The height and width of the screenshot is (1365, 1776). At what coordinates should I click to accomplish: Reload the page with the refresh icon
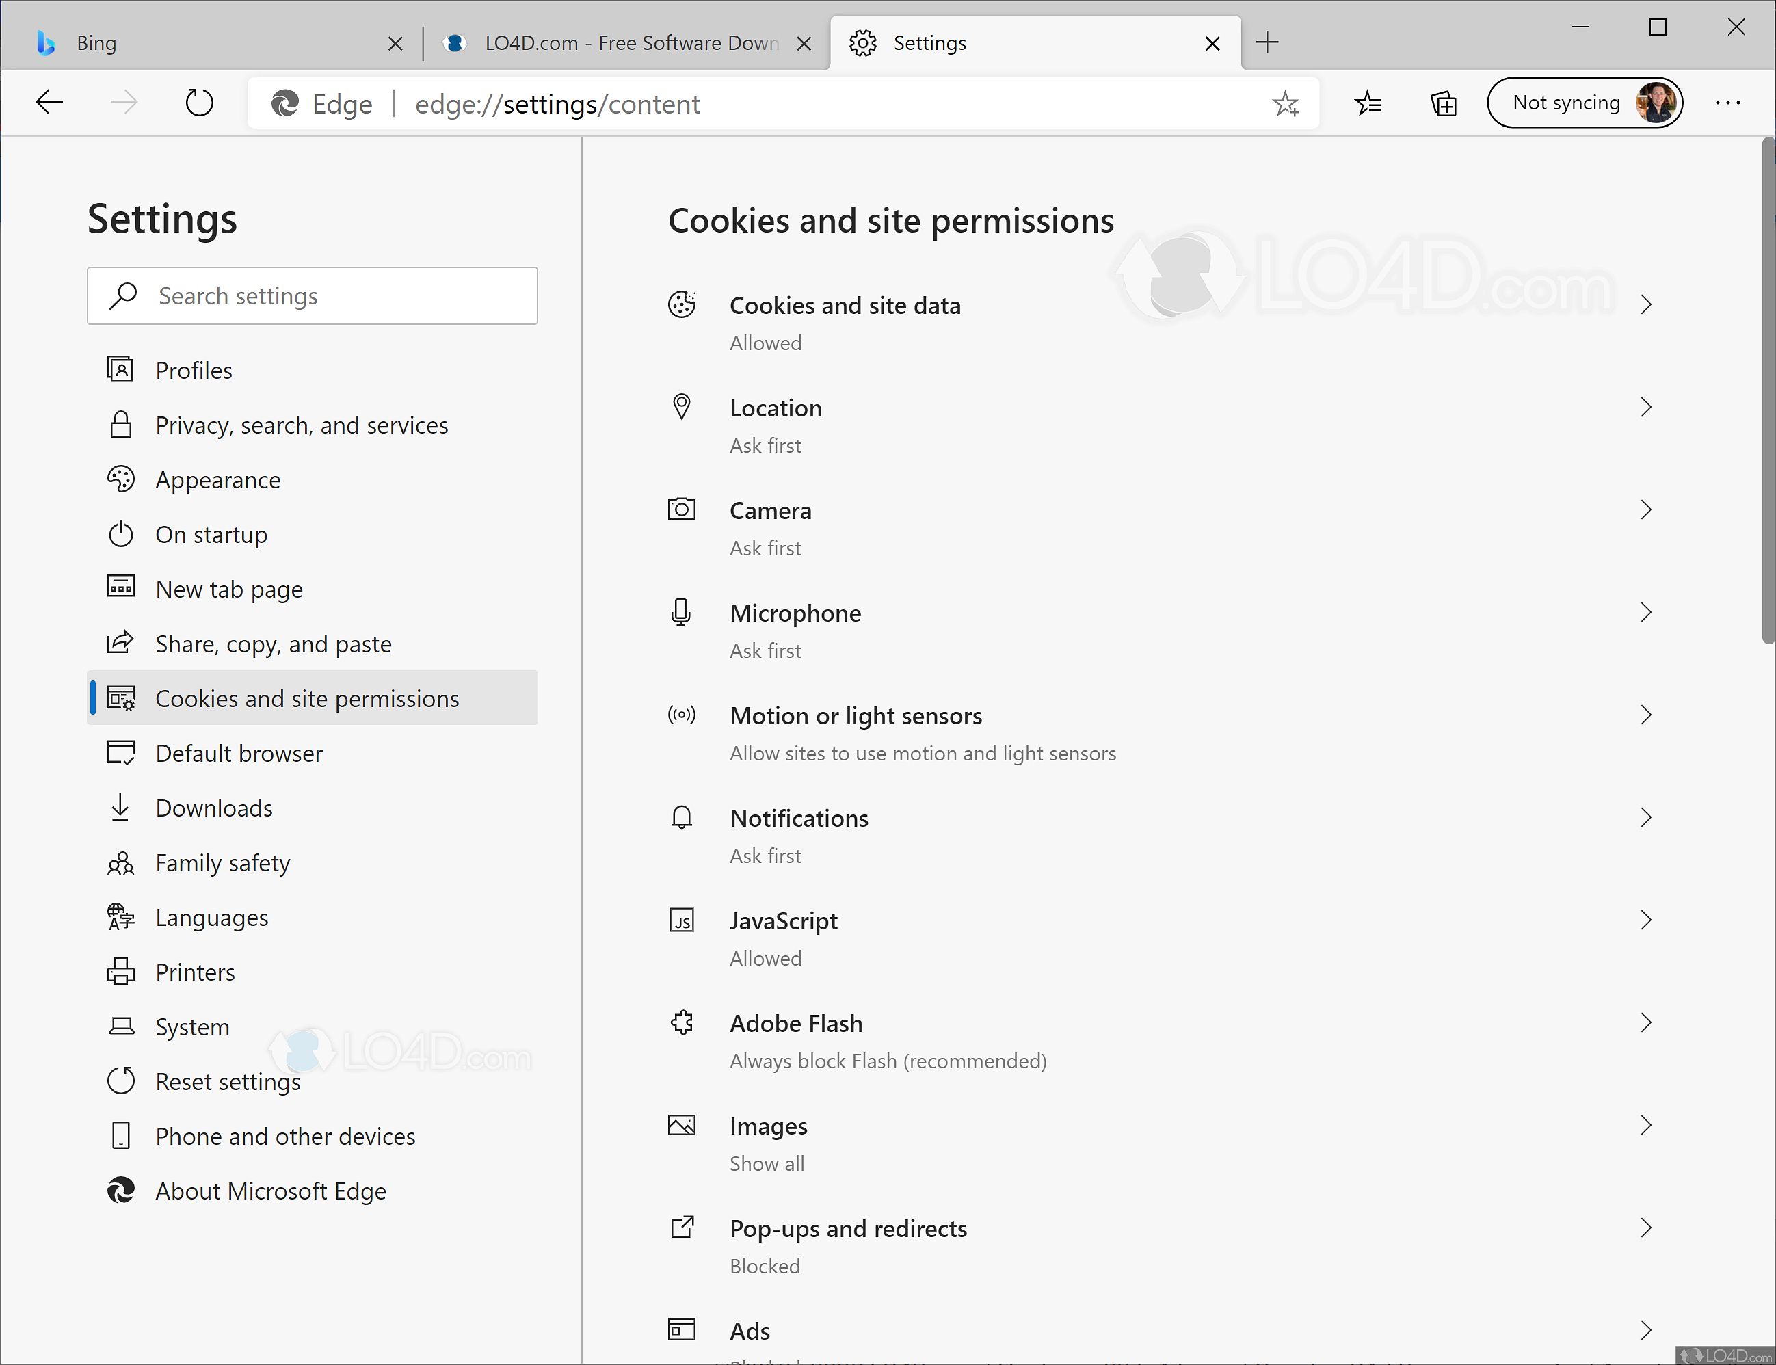pyautogui.click(x=199, y=103)
